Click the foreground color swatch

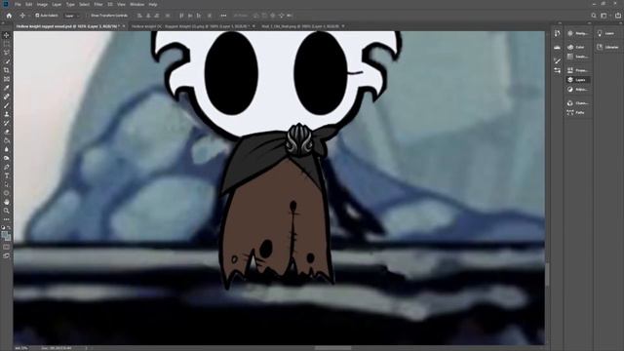pyautogui.click(x=5, y=235)
